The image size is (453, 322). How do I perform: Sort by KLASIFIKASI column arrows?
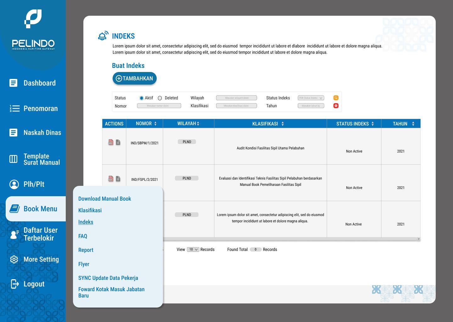coord(282,124)
